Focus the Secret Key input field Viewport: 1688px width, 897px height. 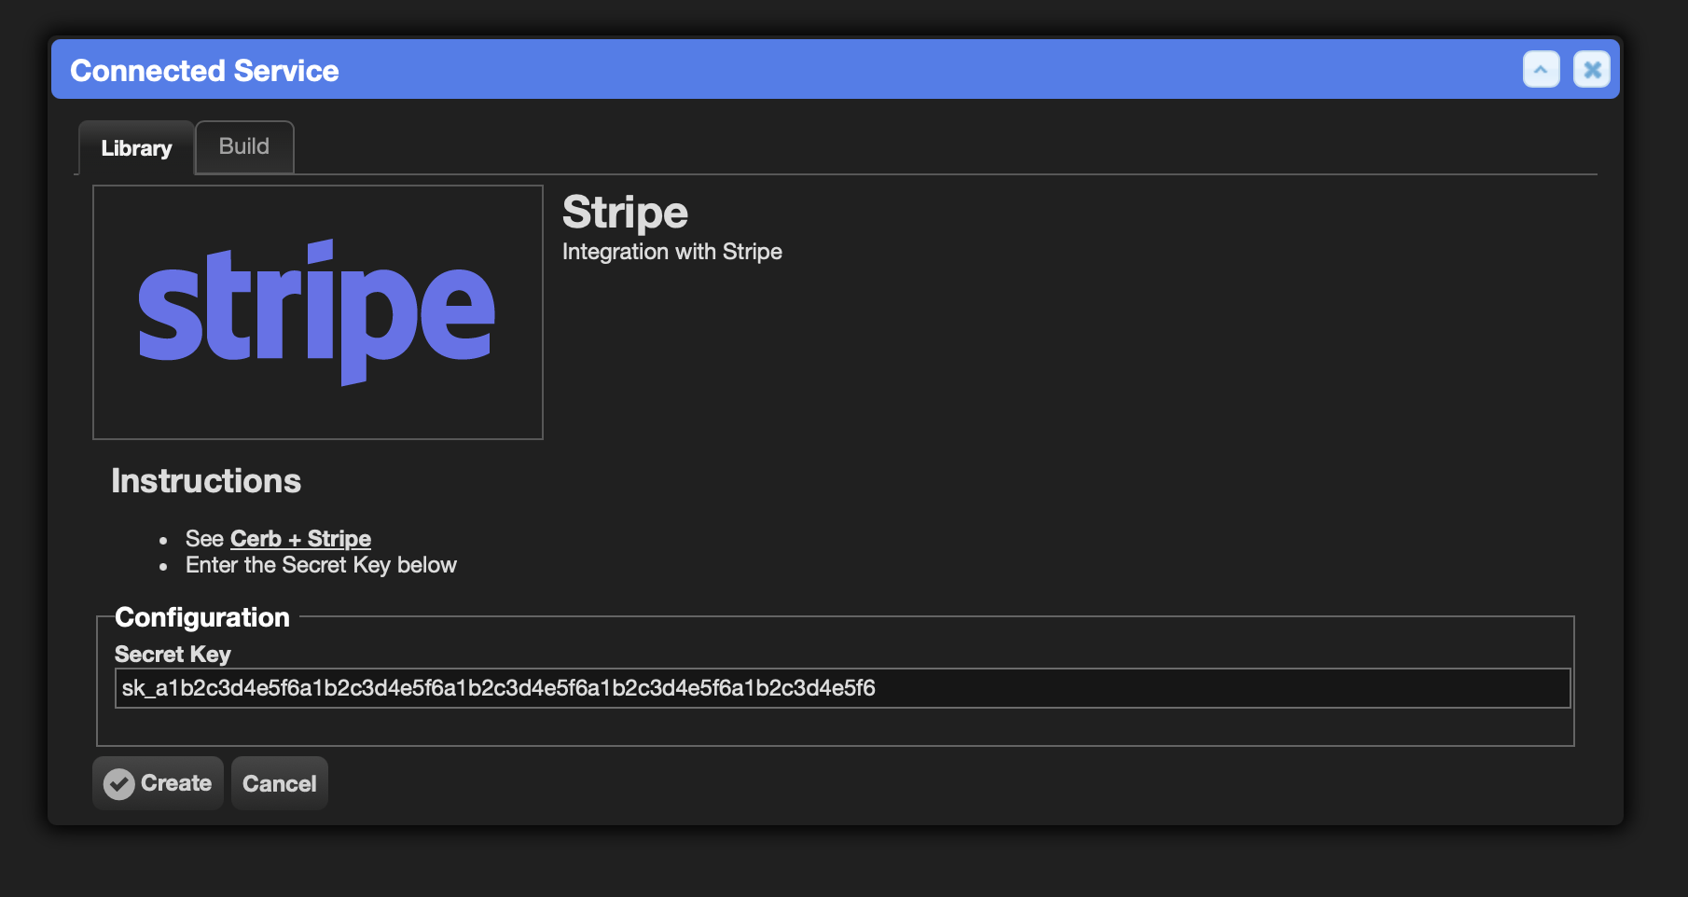842,688
